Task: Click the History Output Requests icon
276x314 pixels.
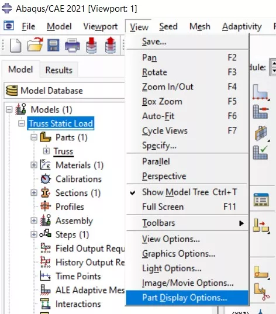Action: pyautogui.click(x=45, y=263)
